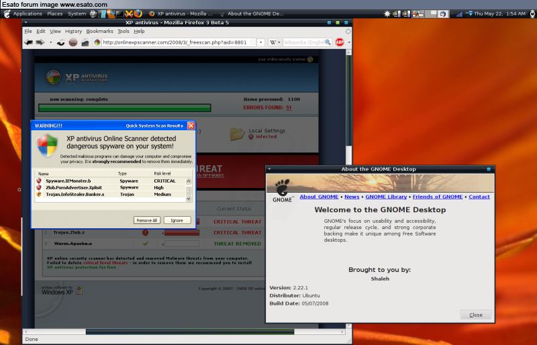Viewport: 537px width, 345px height.
Task: Click the date and time clock in the panel
Action: point(499,13)
